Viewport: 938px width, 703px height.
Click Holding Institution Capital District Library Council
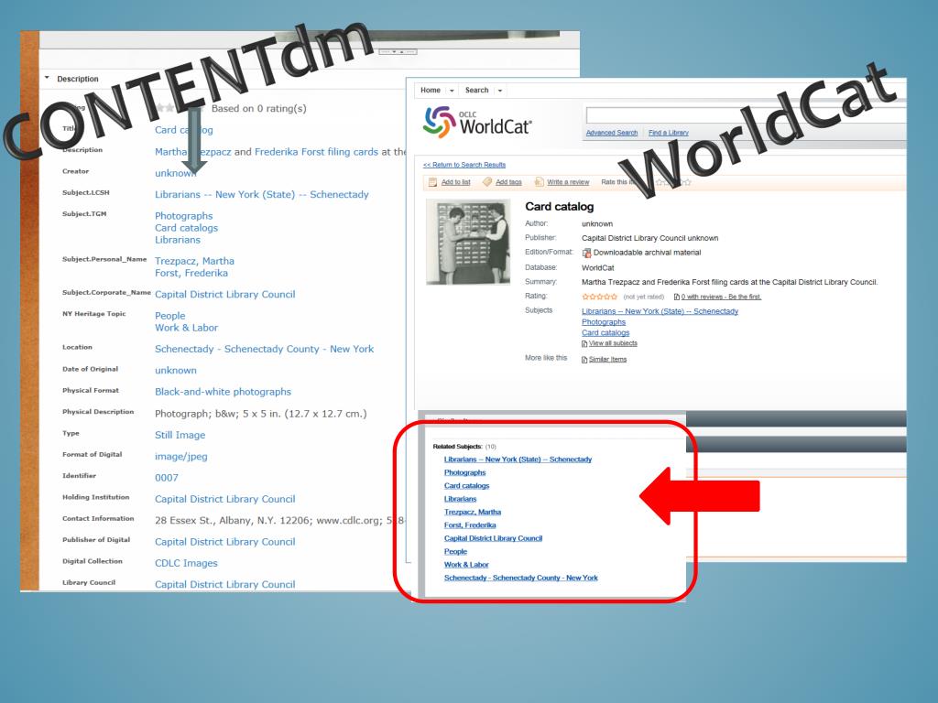point(225,499)
